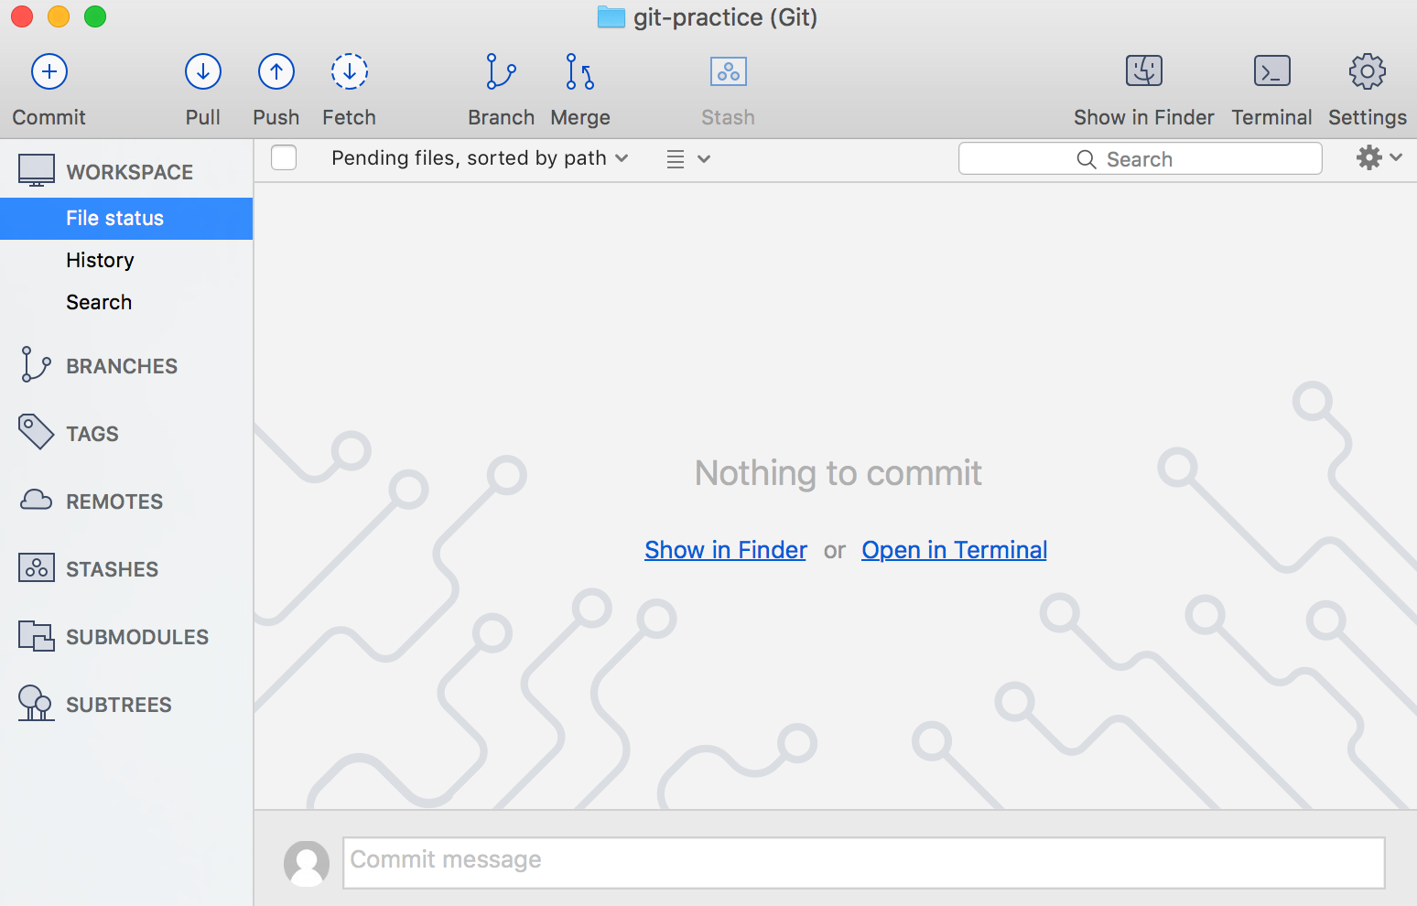Click the Commit plus icon

pos(49,71)
